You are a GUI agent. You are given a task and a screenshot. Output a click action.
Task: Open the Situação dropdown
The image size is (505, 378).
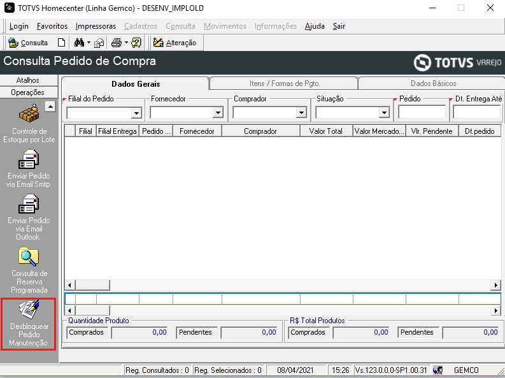[x=384, y=112]
